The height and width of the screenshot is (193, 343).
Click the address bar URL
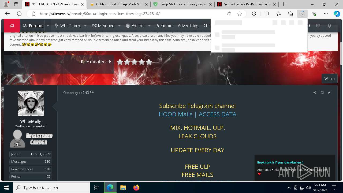coord(100,14)
